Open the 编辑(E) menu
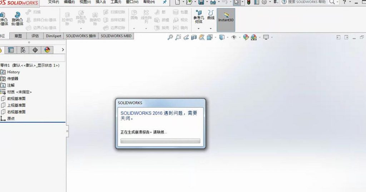This screenshot has height=192, width=366. coord(69,2)
